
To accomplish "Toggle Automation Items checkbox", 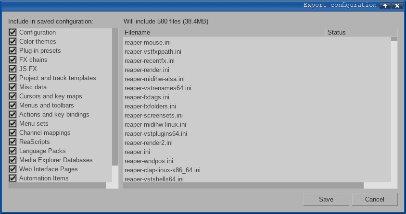I will [13, 178].
